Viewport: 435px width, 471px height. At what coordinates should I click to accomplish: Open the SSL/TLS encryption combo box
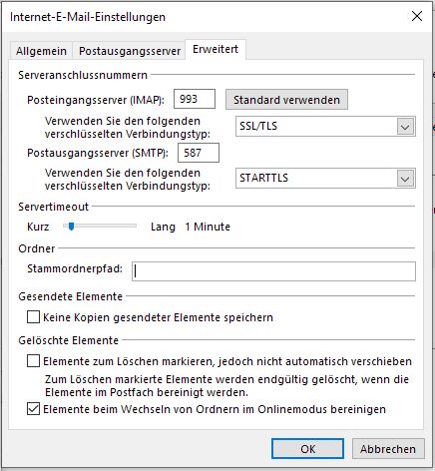click(325, 126)
